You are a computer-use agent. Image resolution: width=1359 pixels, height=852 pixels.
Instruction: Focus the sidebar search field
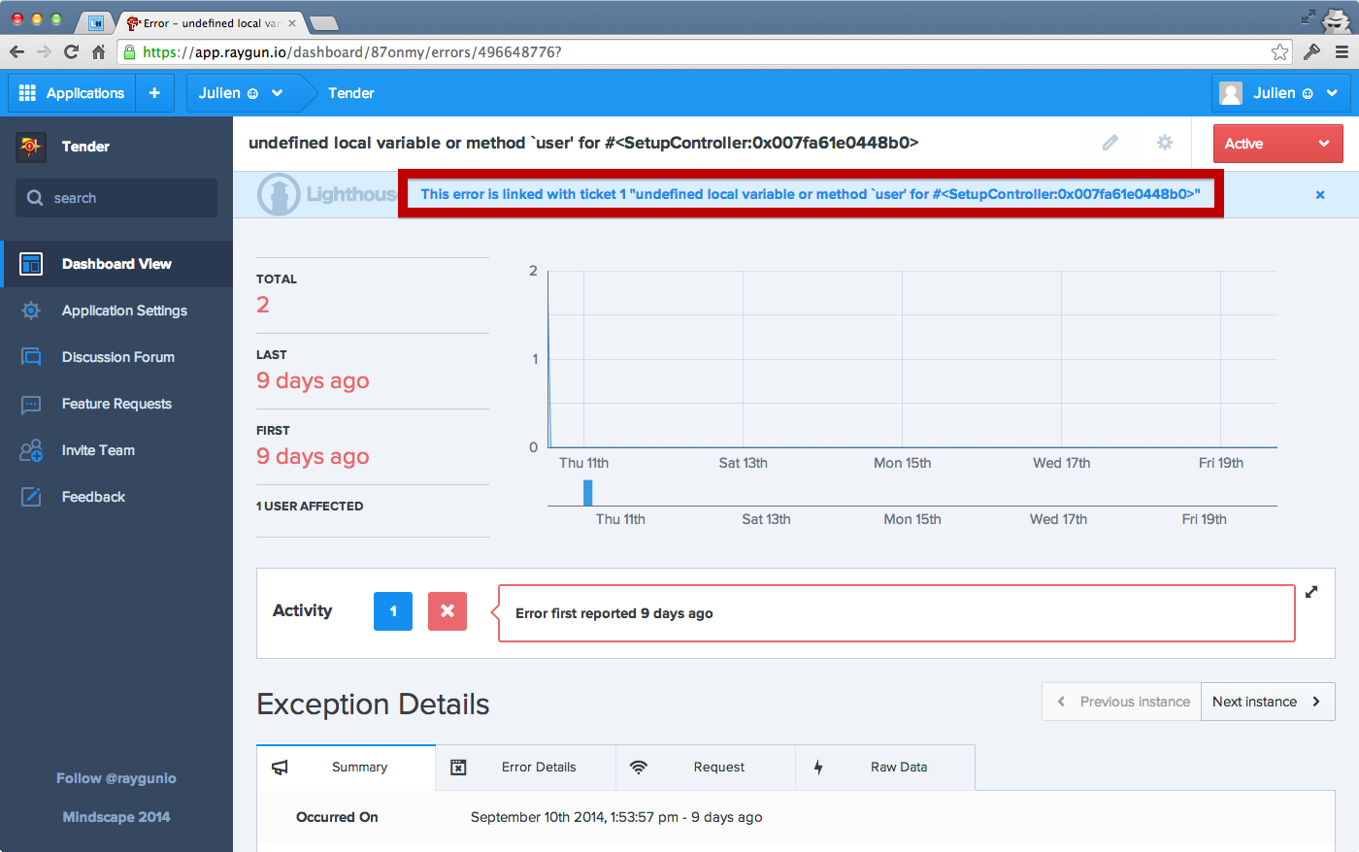point(116,198)
